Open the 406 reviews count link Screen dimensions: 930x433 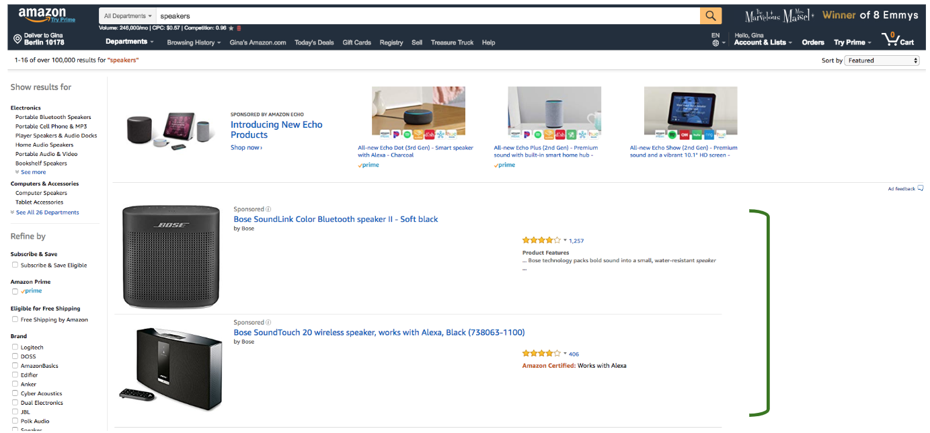pyautogui.click(x=574, y=354)
